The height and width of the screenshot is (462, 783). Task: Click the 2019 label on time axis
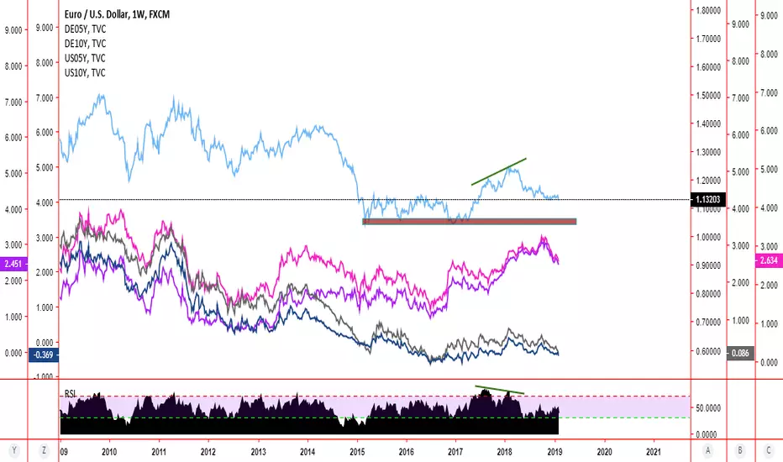[554, 452]
